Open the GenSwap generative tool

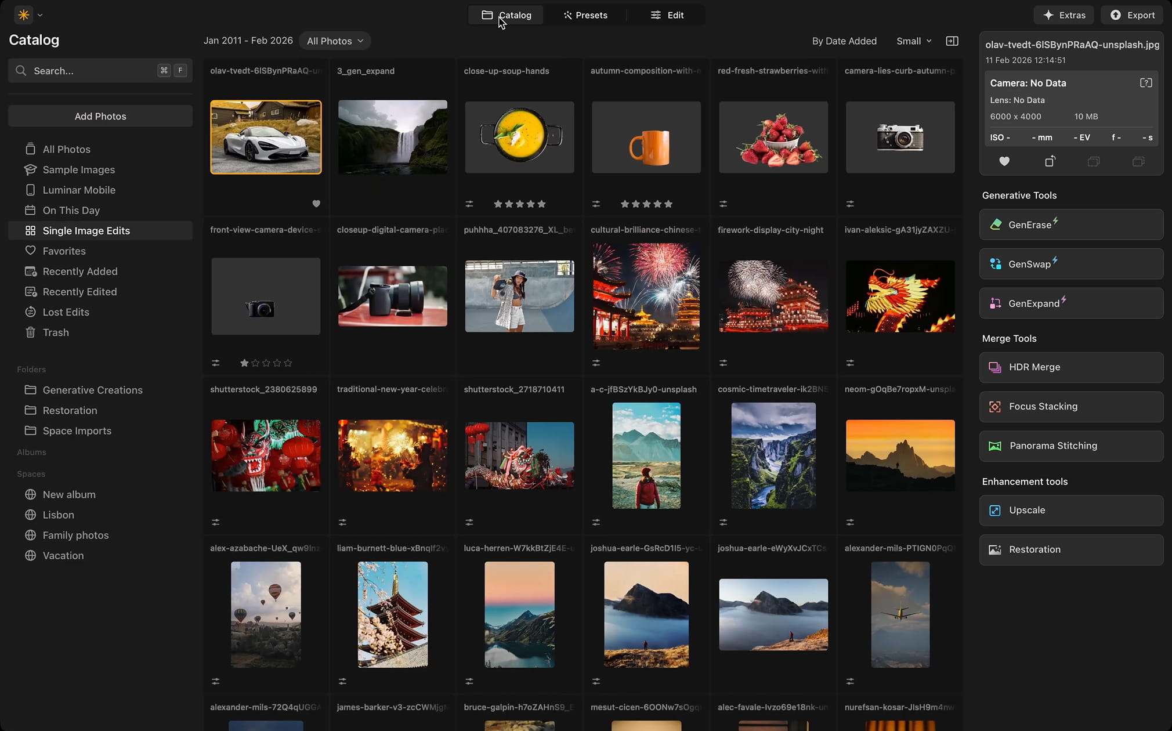tap(1070, 264)
